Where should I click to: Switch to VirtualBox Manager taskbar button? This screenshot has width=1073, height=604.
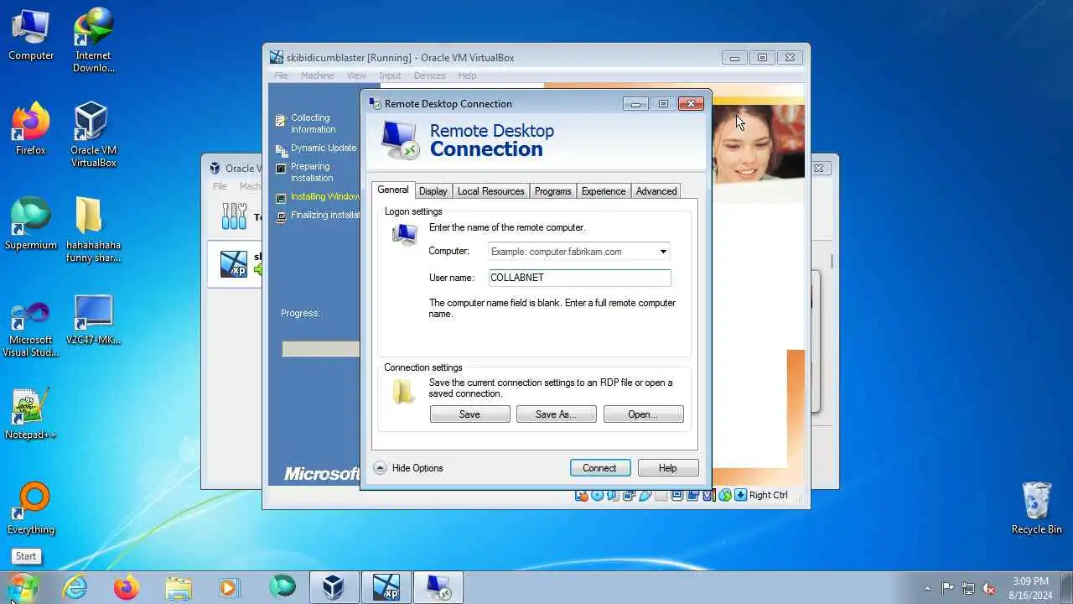pos(334,587)
